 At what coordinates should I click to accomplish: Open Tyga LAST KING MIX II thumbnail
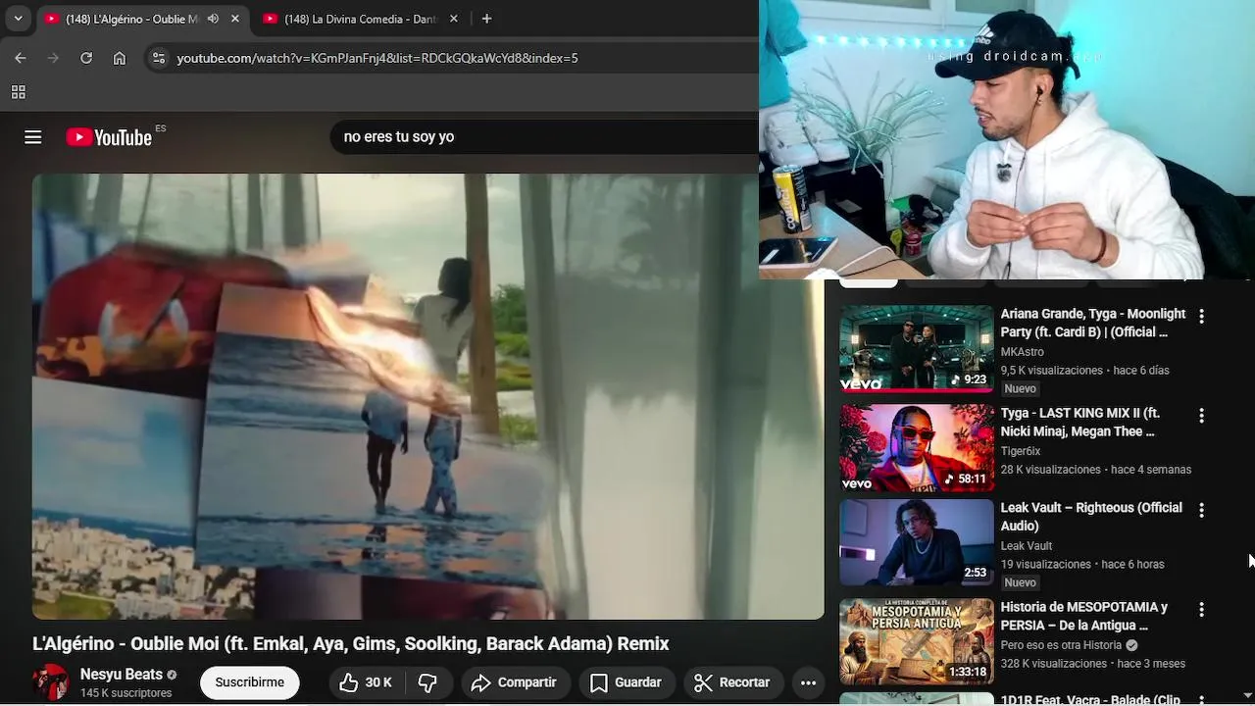[x=917, y=448]
